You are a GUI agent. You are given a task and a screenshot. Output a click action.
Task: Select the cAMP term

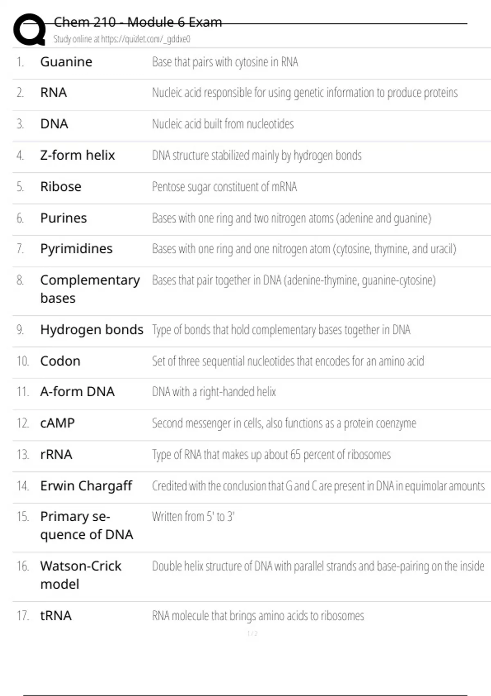[x=57, y=423]
